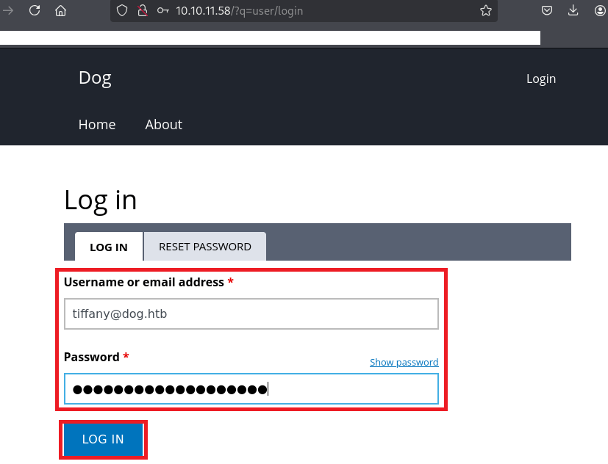
Task: Bookmark this page with the star
Action: click(x=485, y=11)
